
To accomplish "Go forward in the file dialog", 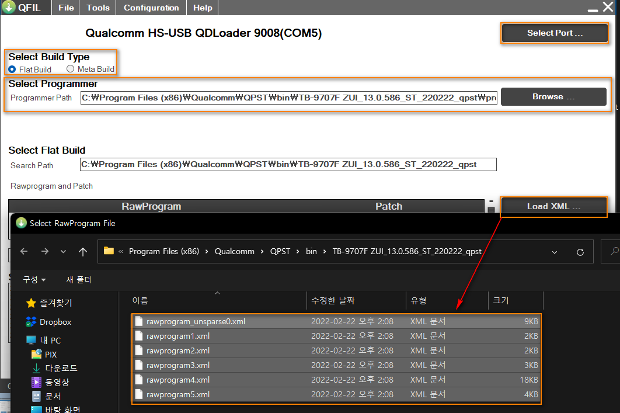I will point(45,251).
